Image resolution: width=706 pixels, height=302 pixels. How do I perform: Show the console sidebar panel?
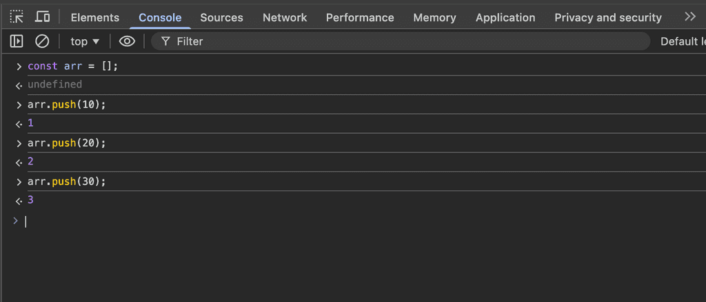tap(17, 41)
